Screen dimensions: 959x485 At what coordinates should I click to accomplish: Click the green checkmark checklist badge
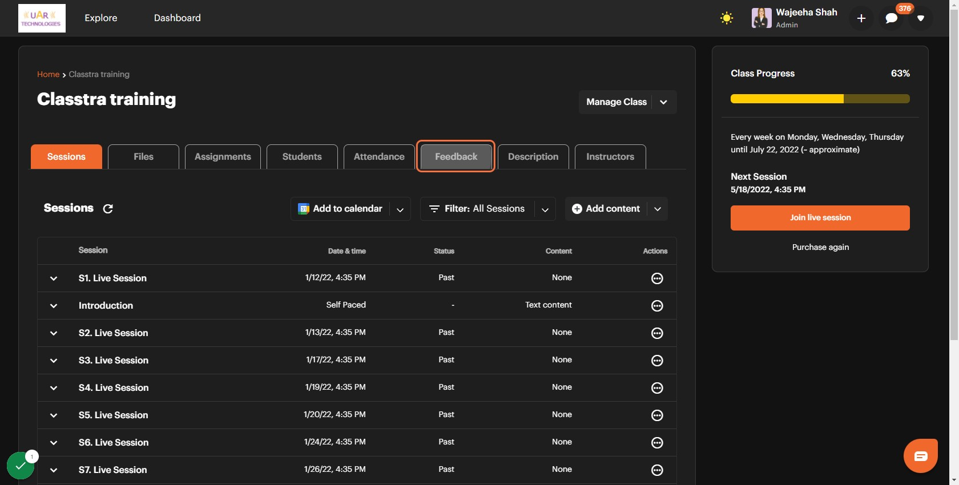21,466
